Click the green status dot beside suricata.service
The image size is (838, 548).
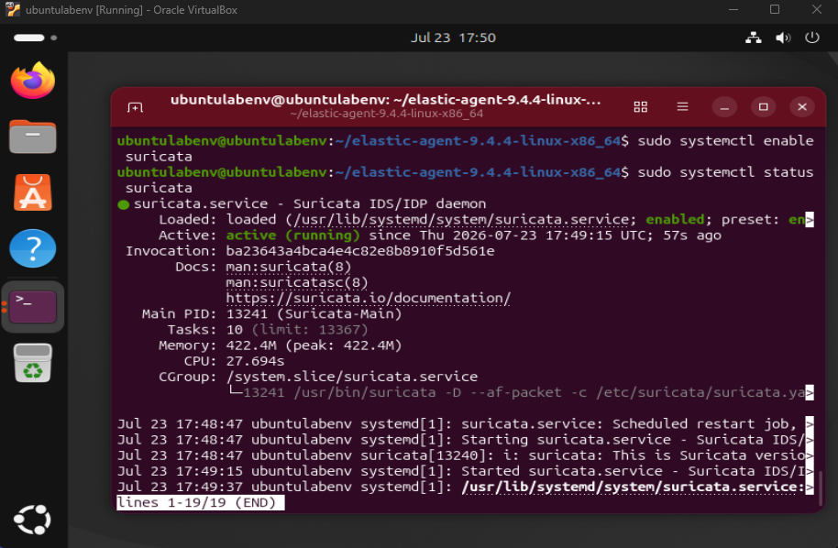pos(124,204)
